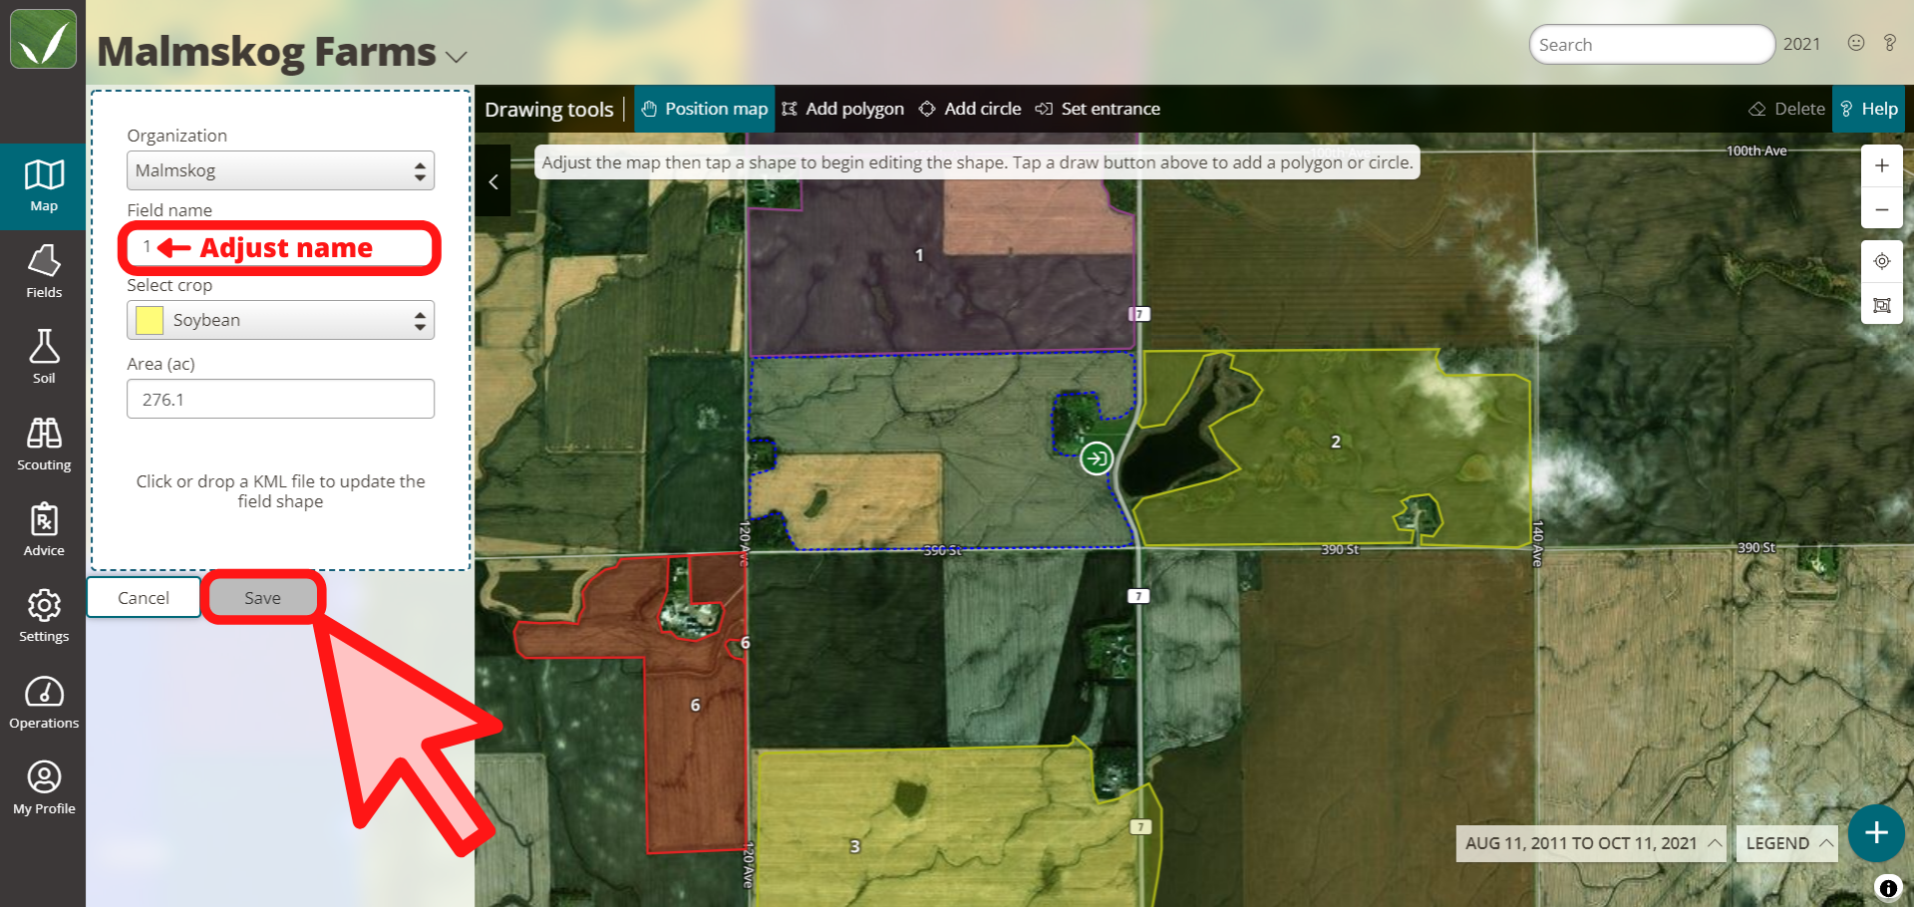Select the Set entrance tool

1098,109
